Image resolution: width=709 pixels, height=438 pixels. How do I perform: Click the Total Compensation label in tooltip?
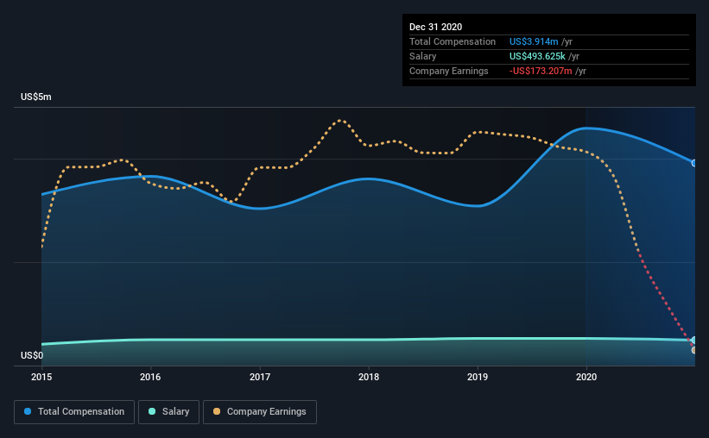coord(453,41)
